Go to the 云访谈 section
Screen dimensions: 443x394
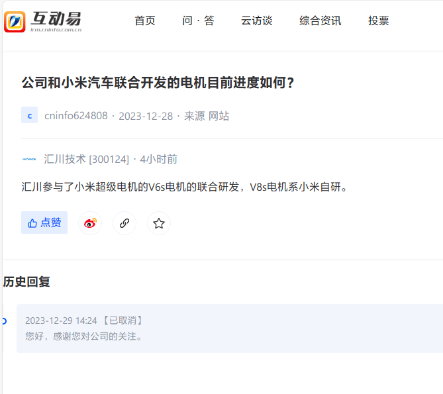[x=256, y=21]
